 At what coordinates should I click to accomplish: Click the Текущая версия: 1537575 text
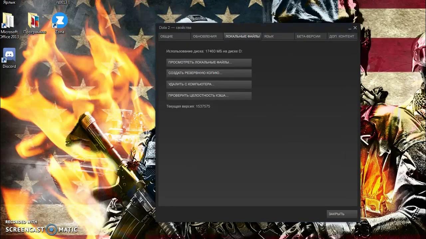click(188, 106)
